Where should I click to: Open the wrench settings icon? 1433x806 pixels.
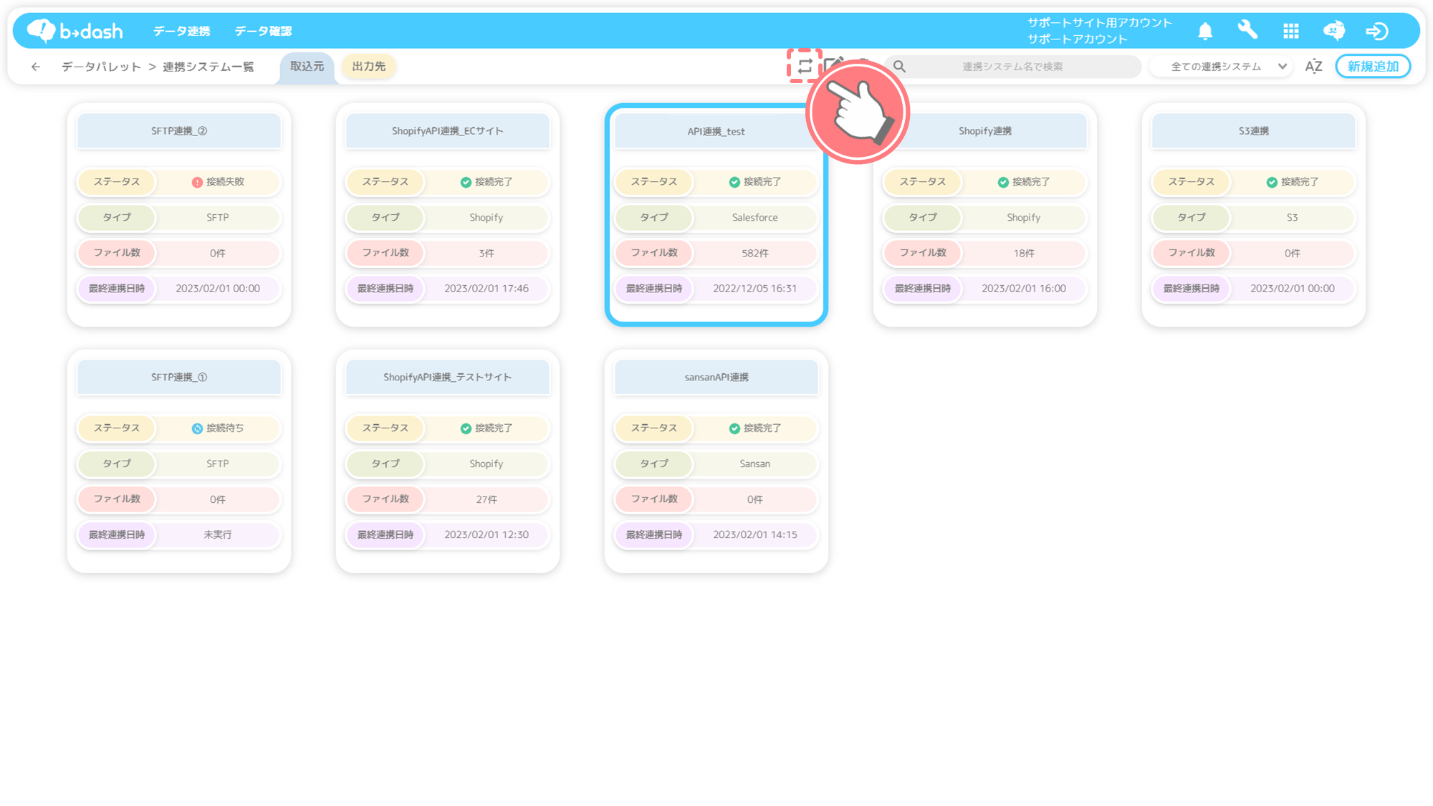(1247, 30)
